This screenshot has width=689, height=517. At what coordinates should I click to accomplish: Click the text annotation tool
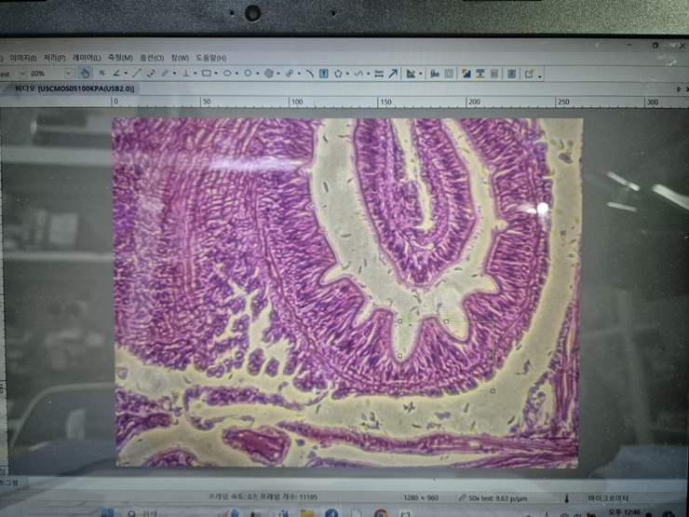click(x=323, y=73)
